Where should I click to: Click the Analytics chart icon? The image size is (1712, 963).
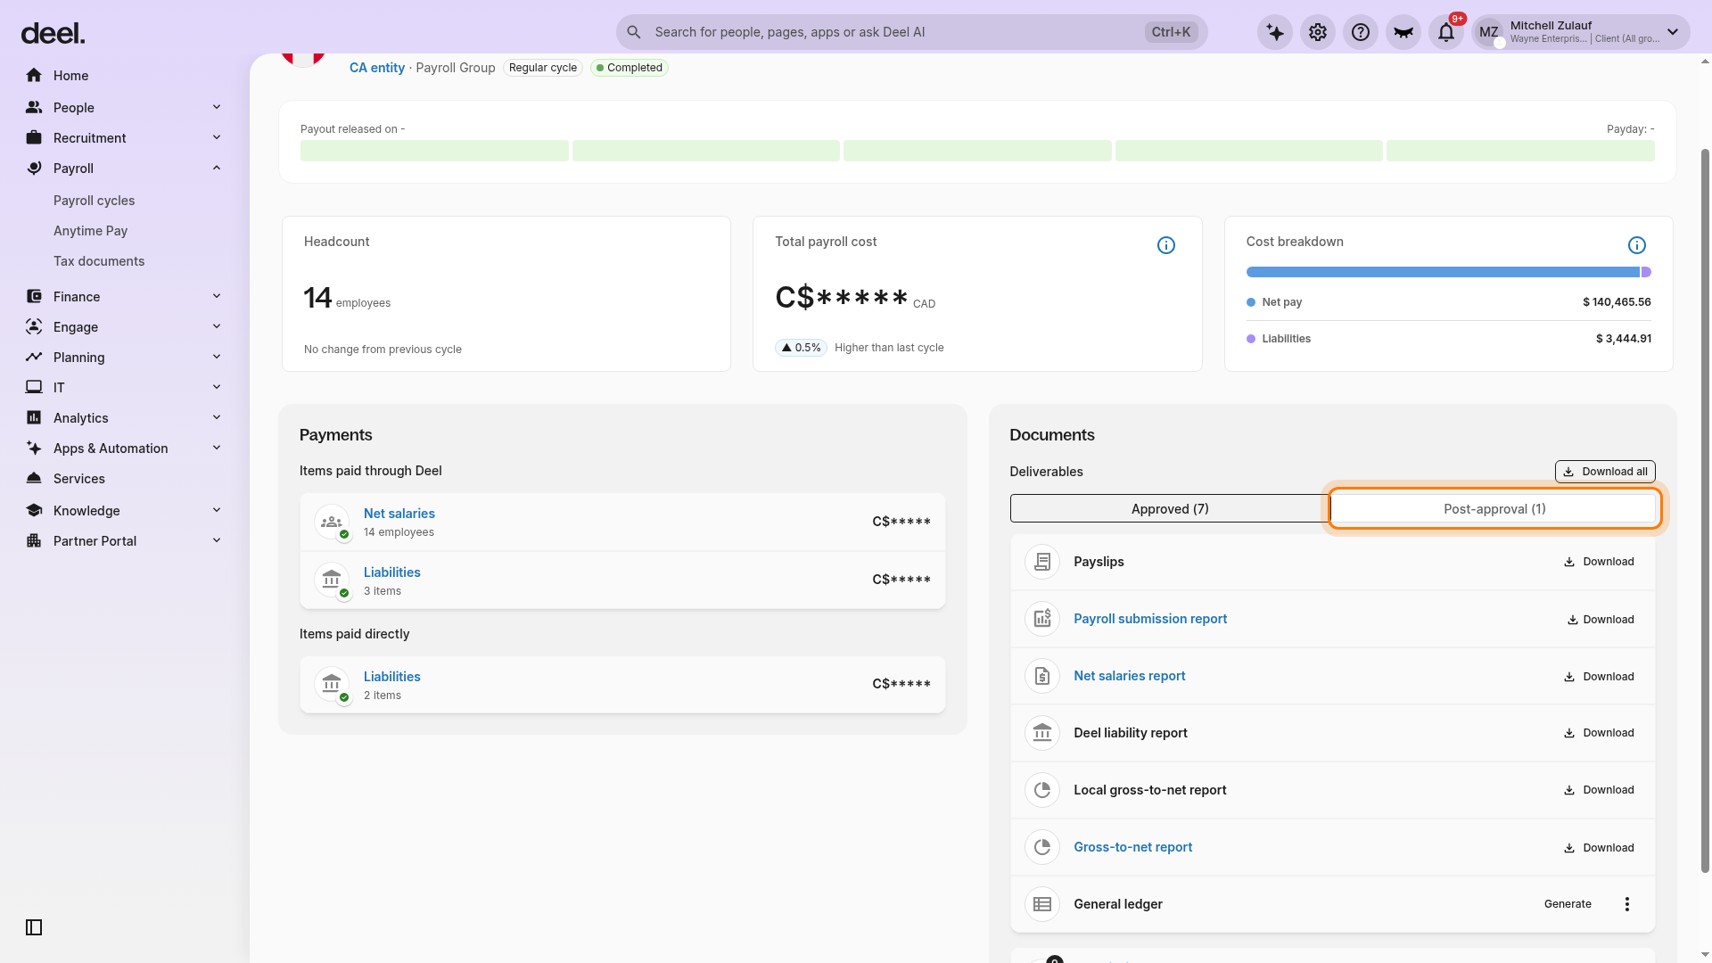[34, 417]
